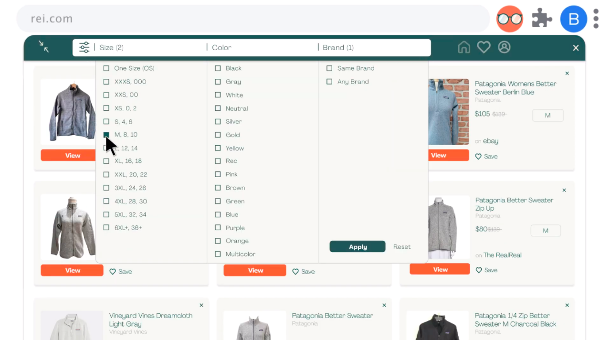Check the Red color checkbox
This screenshot has width=611, height=340.
(218, 161)
